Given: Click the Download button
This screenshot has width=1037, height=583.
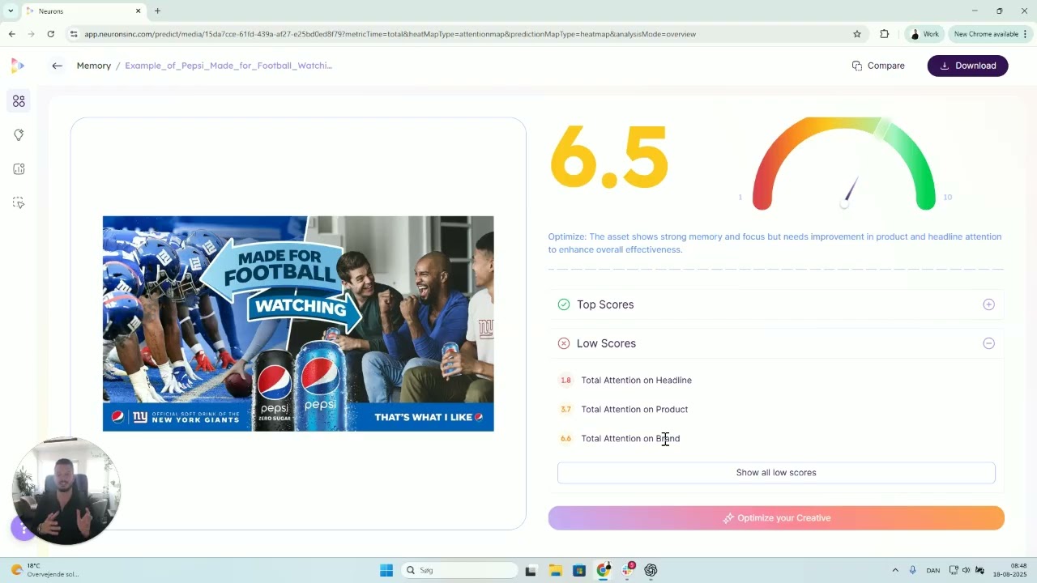Looking at the screenshot, I should pyautogui.click(x=967, y=66).
